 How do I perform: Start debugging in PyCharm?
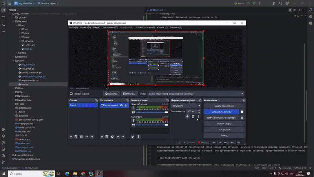pos(254,4)
